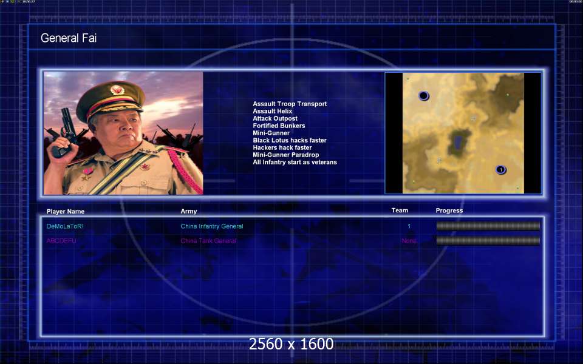Click 'Mini-Gunner Paradrop' ability text

click(286, 155)
